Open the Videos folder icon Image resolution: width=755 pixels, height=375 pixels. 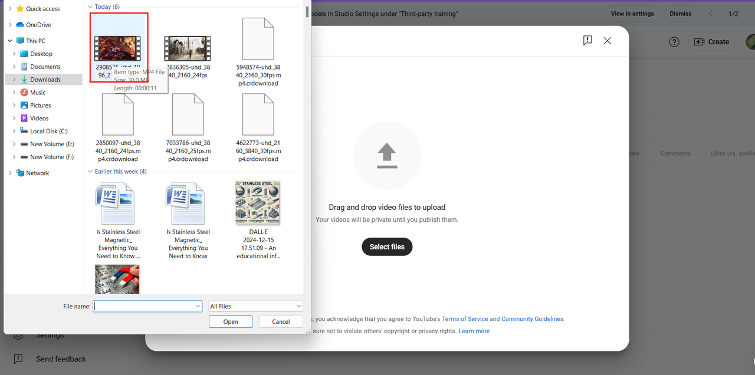24,118
